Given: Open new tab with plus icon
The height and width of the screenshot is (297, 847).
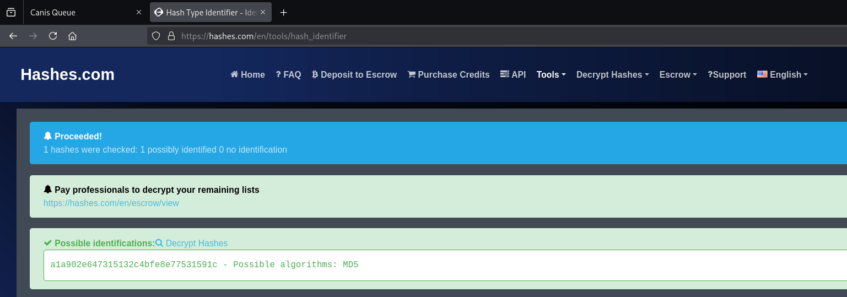Looking at the screenshot, I should click(x=284, y=12).
